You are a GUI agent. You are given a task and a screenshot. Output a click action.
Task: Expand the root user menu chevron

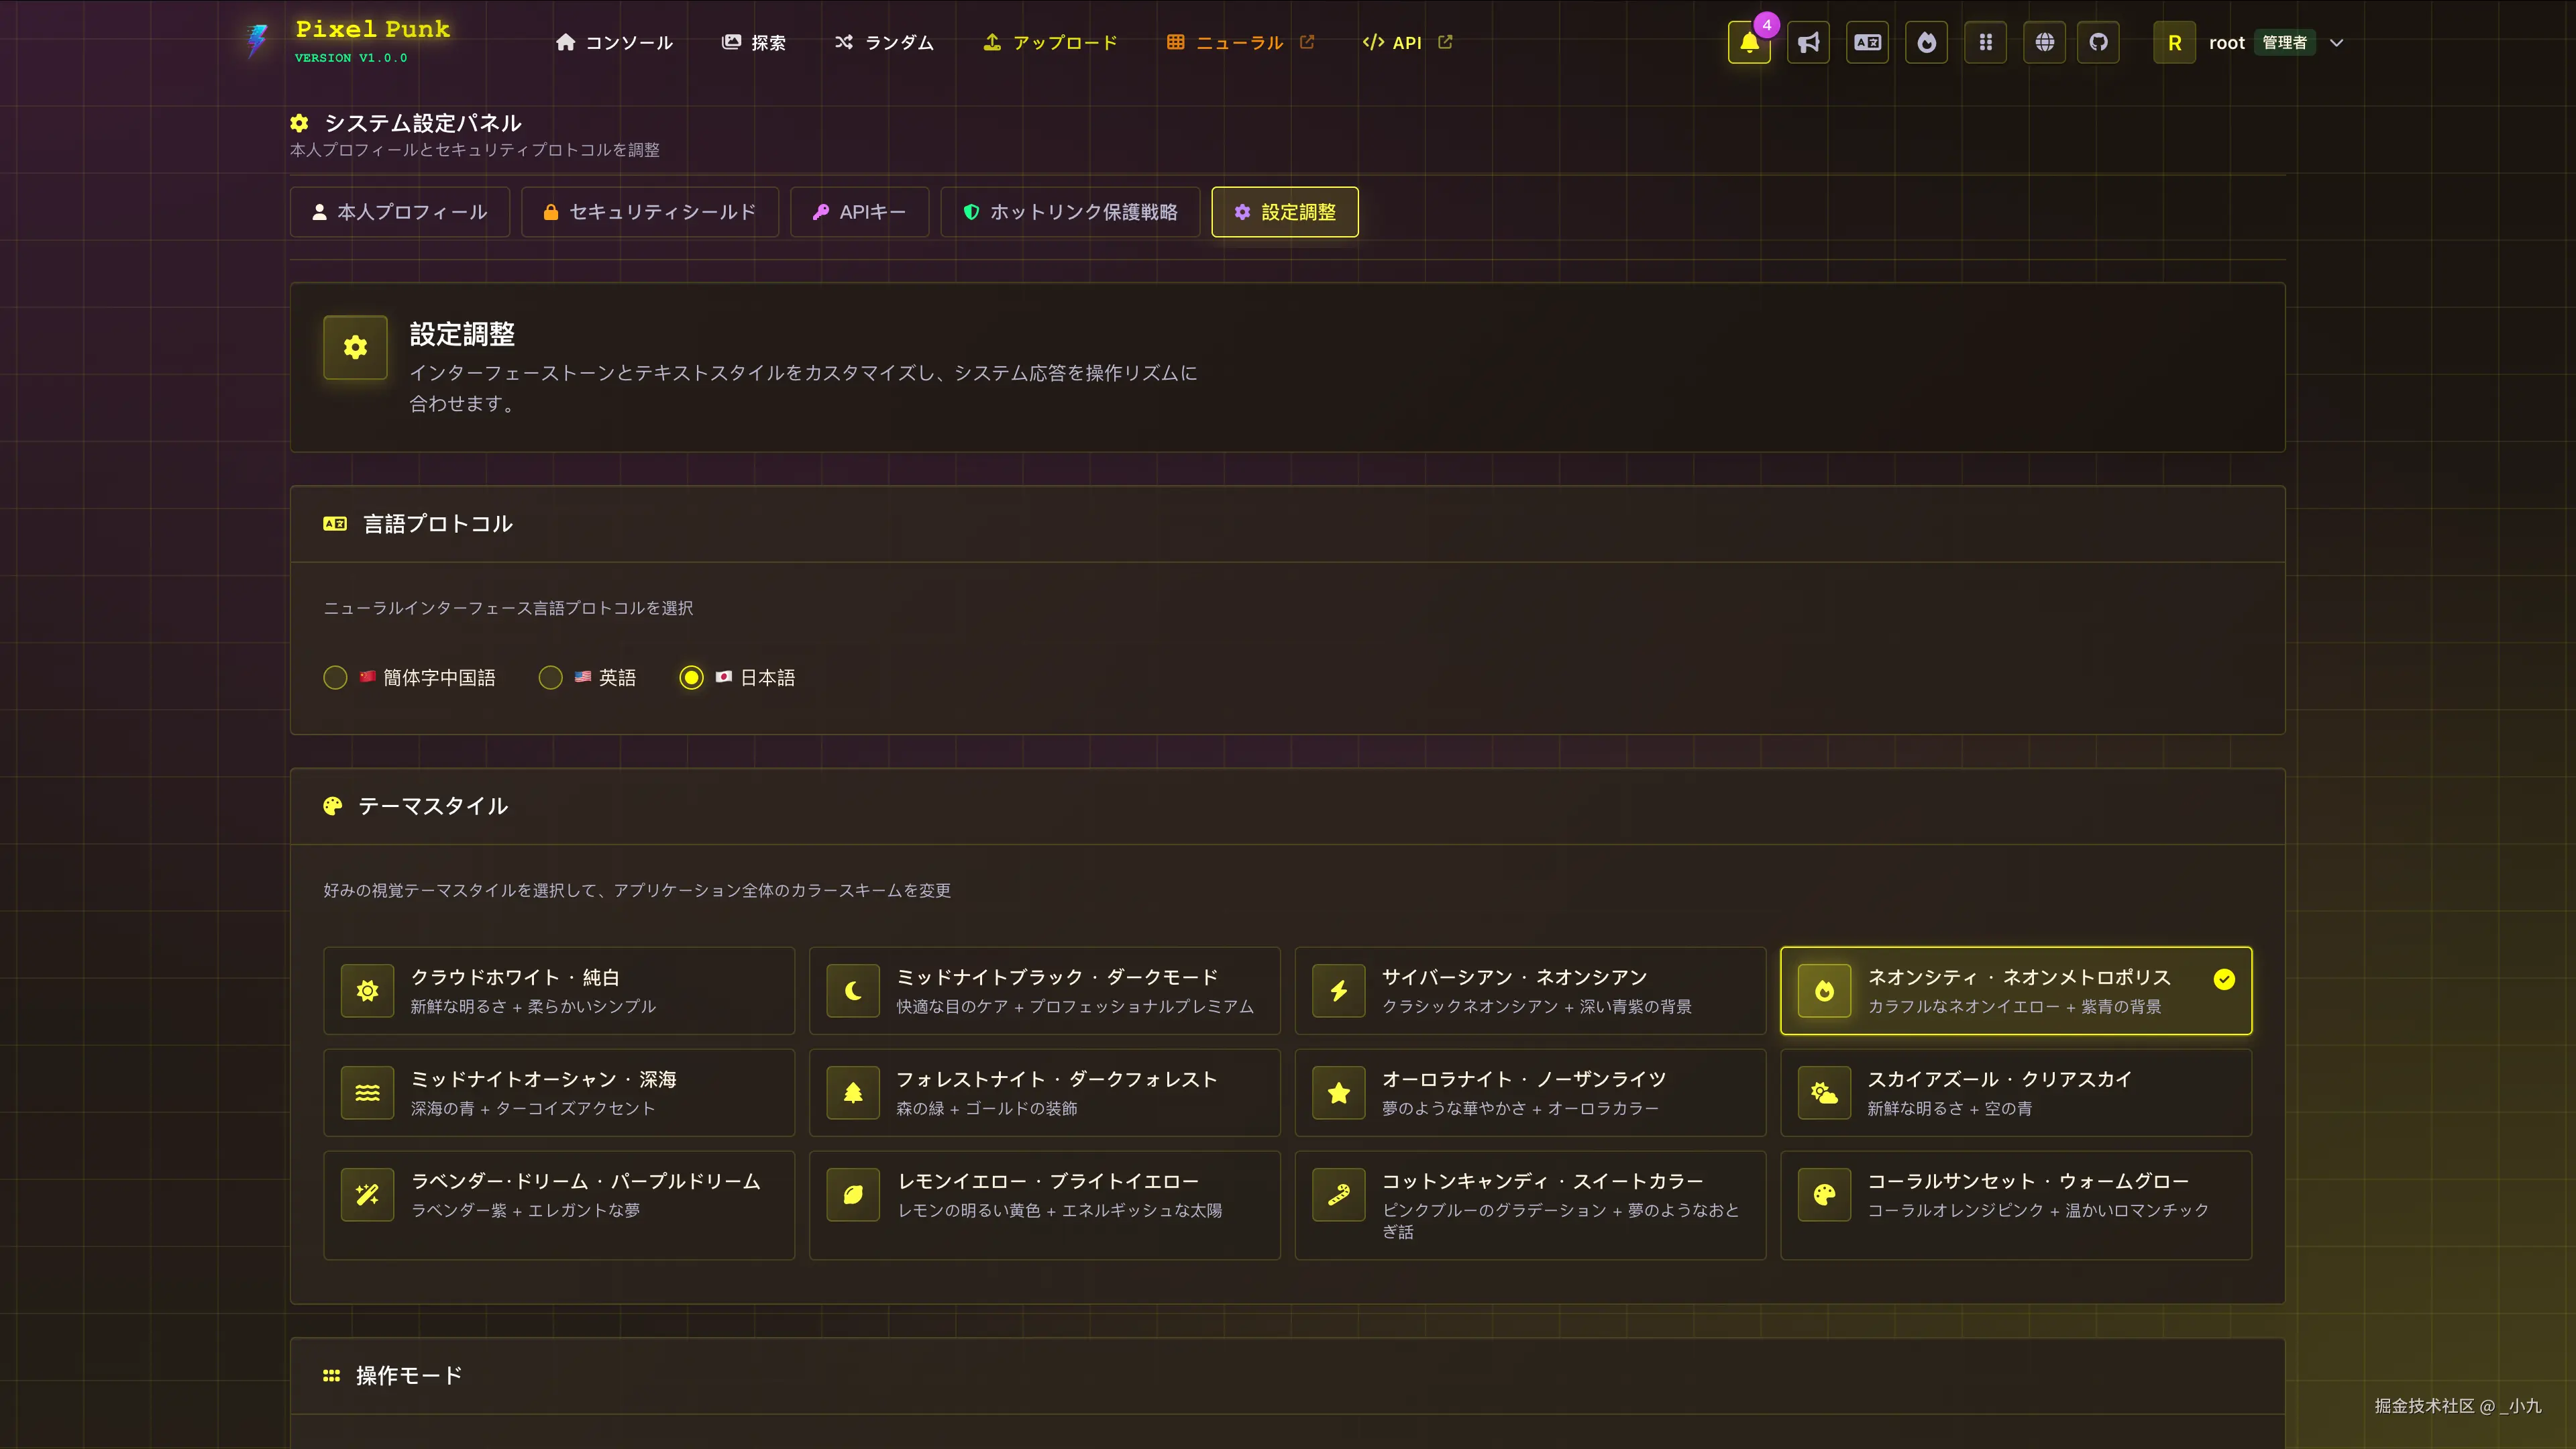coord(2336,43)
